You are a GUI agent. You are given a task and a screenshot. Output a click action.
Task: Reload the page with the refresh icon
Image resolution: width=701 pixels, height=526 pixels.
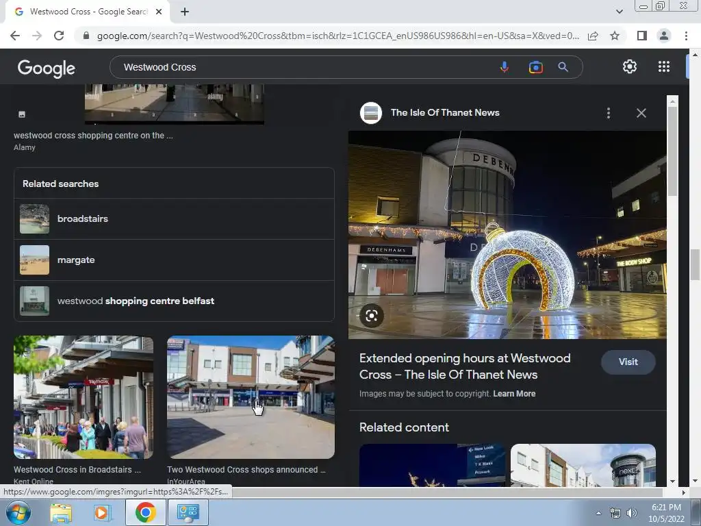pyautogui.click(x=59, y=36)
